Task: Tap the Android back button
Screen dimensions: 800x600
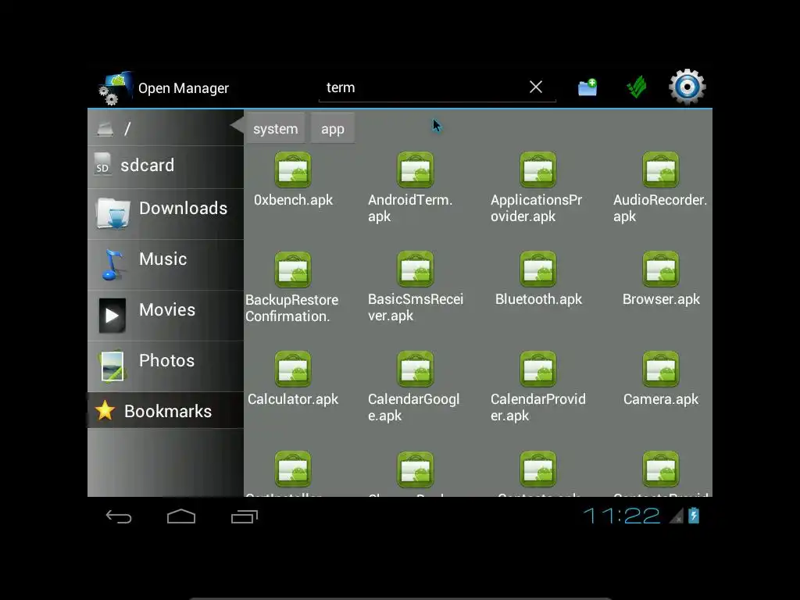Action: tap(119, 517)
